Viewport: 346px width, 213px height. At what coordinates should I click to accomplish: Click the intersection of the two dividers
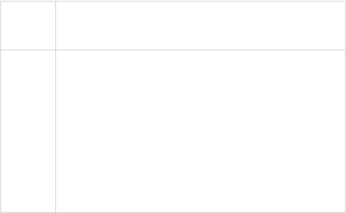(x=55, y=50)
